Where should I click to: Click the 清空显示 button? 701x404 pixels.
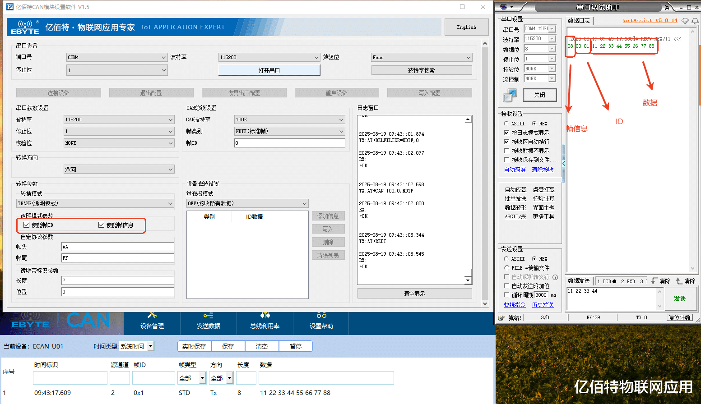[414, 294]
